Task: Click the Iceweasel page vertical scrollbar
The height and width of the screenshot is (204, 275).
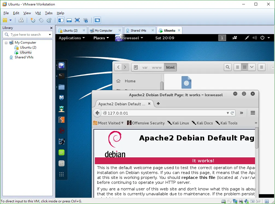Action: point(257,138)
